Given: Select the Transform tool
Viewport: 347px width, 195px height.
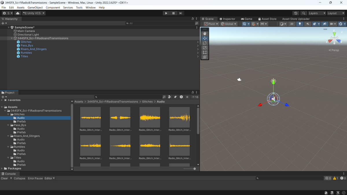Looking at the screenshot, I should (x=205, y=57).
